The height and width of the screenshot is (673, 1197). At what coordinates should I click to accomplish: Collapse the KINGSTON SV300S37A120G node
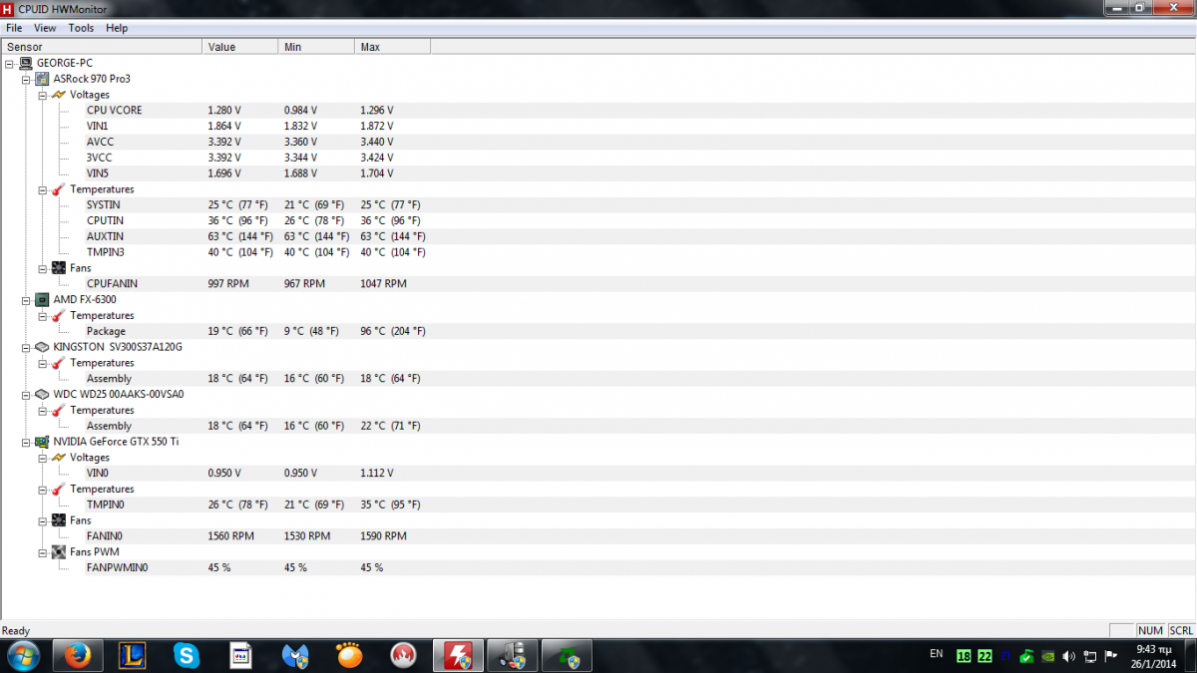26,347
